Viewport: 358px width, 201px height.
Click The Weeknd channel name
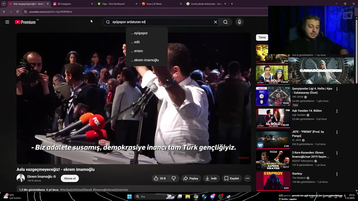pyautogui.click(x=299, y=178)
